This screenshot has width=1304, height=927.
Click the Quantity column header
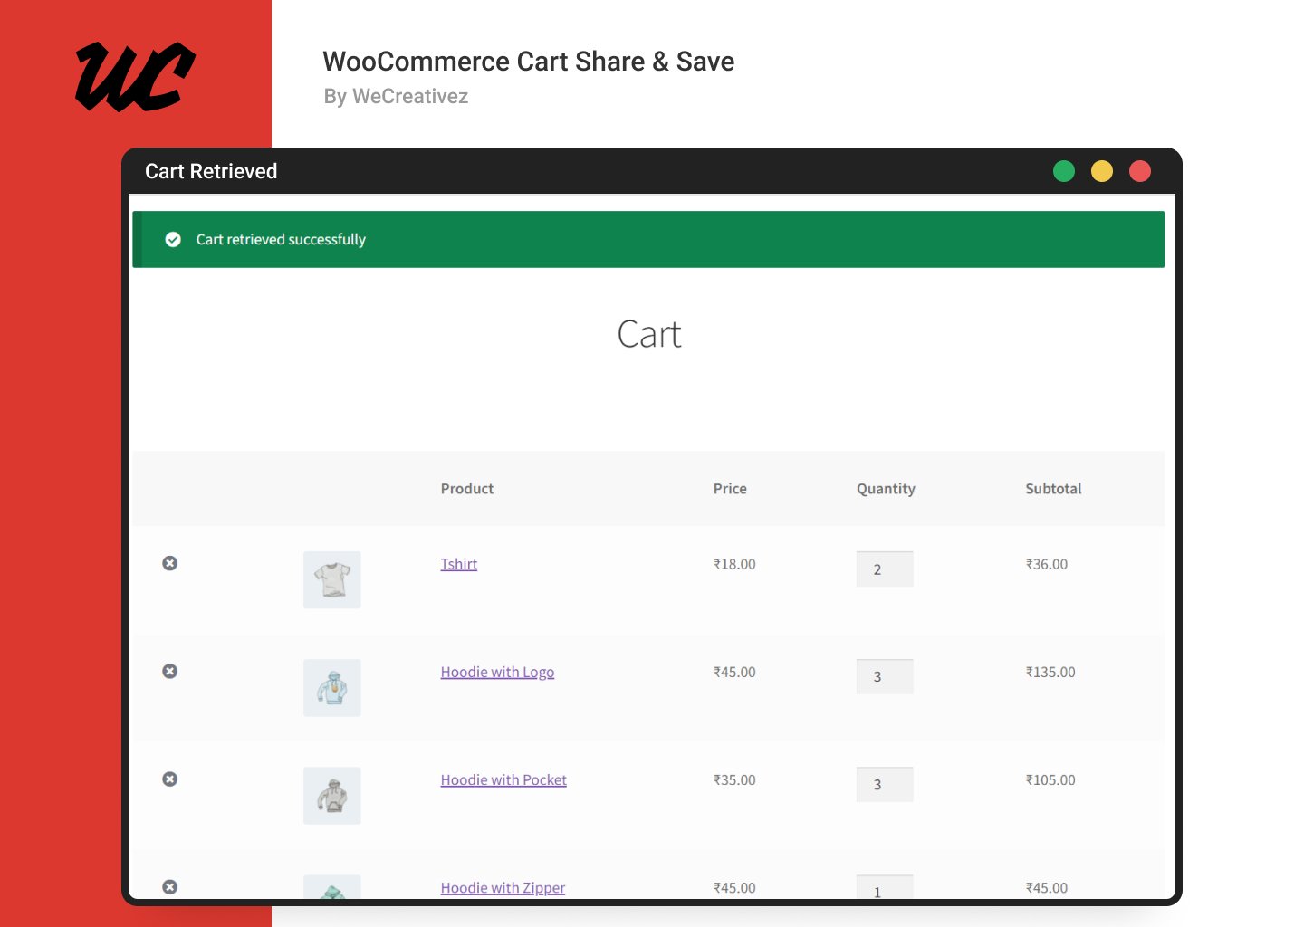[x=886, y=489]
